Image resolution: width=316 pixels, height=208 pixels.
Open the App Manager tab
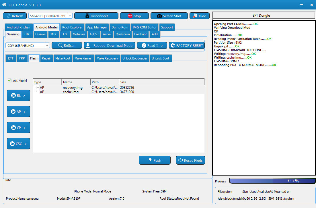pos(97,27)
